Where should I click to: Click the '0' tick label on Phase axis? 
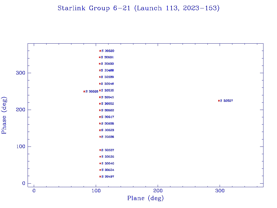24,183
